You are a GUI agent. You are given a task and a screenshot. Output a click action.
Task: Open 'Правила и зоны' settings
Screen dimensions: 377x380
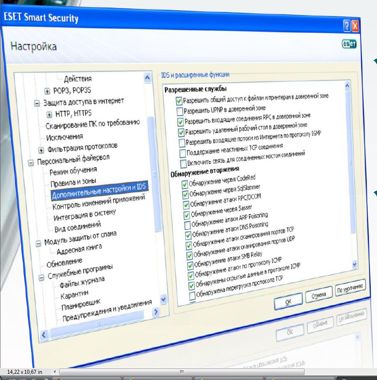(x=73, y=183)
